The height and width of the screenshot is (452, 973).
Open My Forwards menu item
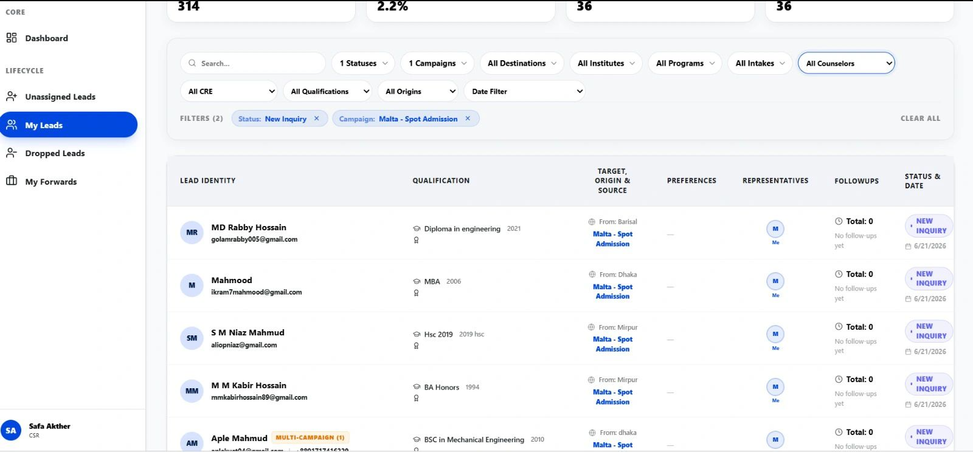[51, 182]
